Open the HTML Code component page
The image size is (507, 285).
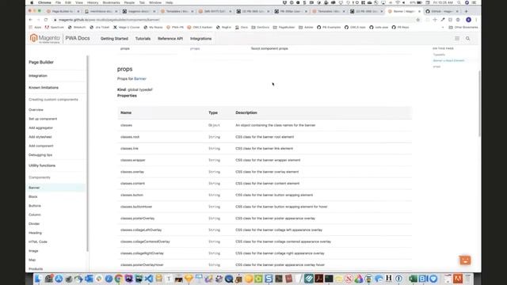(x=38, y=242)
